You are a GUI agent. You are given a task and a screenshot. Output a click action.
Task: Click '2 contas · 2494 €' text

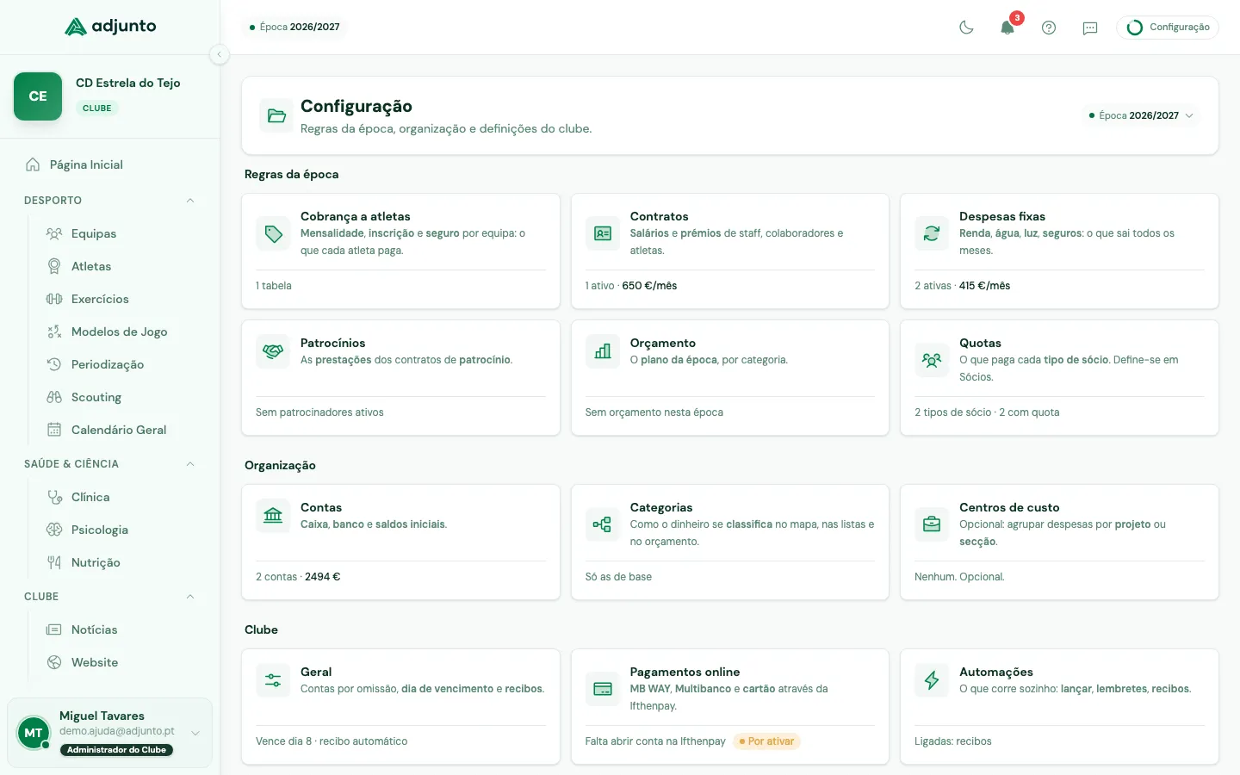pos(298,577)
